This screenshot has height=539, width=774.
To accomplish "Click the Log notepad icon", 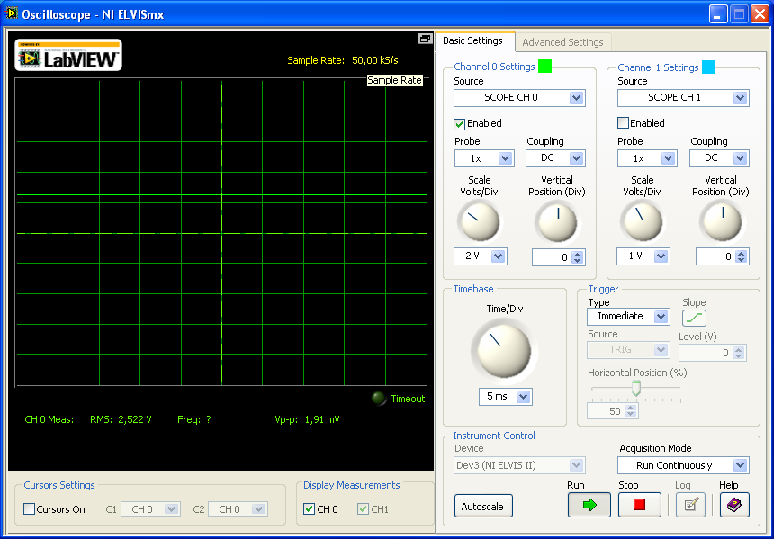I will pos(690,505).
